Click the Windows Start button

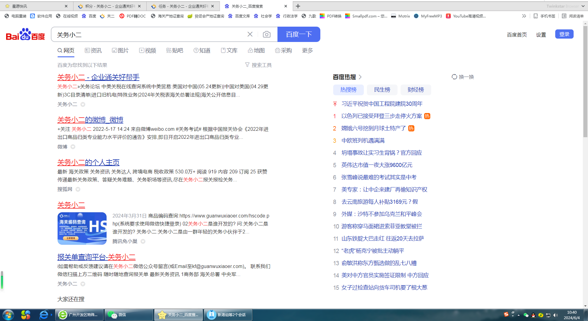8,315
